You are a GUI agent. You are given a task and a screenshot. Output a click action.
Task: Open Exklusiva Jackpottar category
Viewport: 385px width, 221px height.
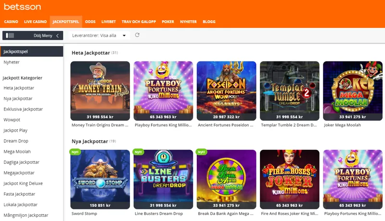(23, 109)
